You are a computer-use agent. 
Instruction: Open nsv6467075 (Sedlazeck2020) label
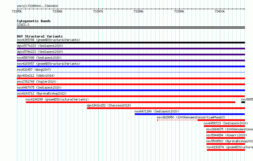pyautogui.click(x=39, y=87)
